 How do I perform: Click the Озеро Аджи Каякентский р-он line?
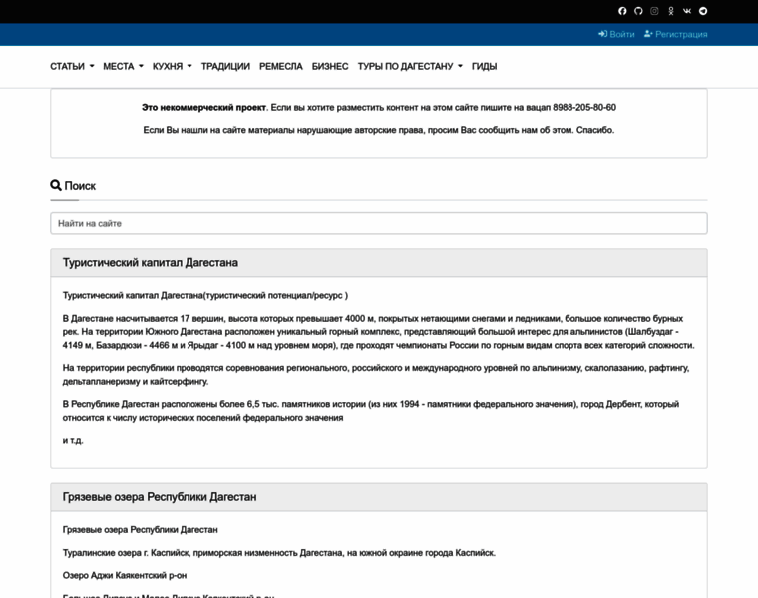pyautogui.click(x=125, y=576)
